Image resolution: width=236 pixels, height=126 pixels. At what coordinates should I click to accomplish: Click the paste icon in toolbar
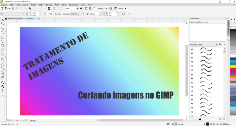(x=30, y=9)
